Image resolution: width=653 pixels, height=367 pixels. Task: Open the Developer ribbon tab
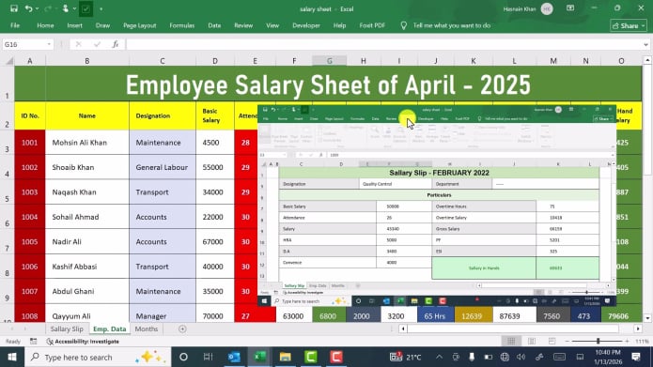click(x=306, y=25)
